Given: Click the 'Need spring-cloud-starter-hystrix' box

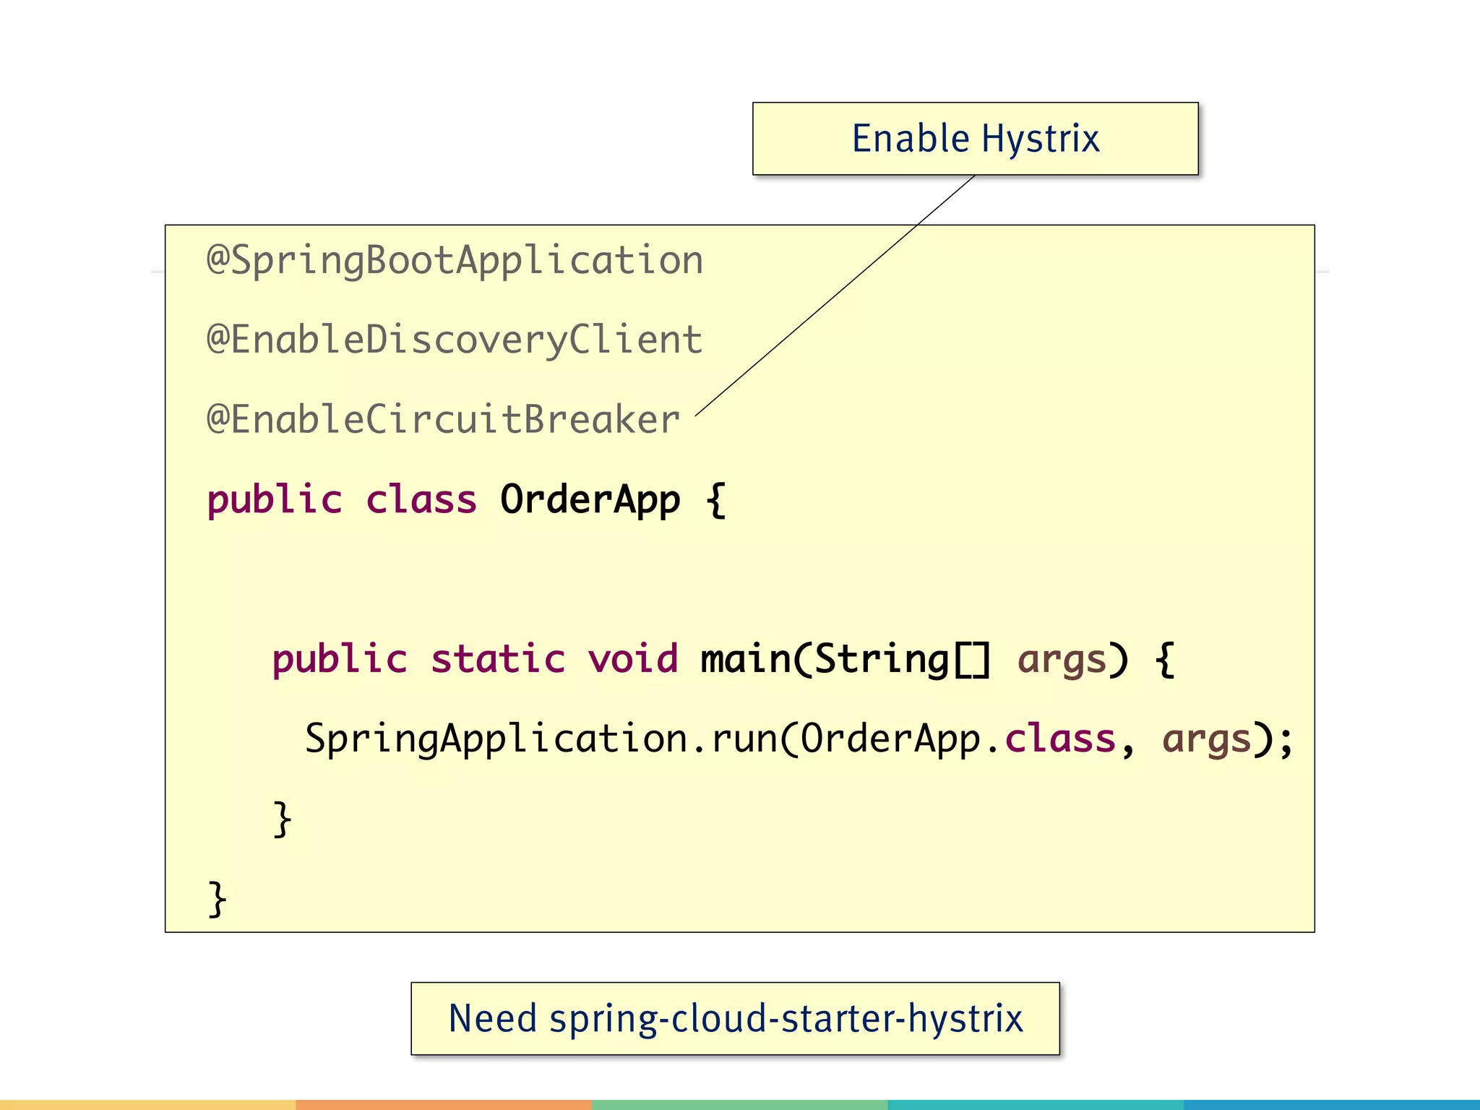Looking at the screenshot, I should pyautogui.click(x=735, y=1018).
